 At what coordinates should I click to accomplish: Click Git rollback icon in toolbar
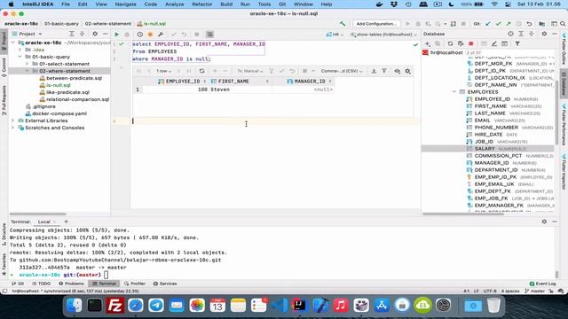tap(529, 24)
